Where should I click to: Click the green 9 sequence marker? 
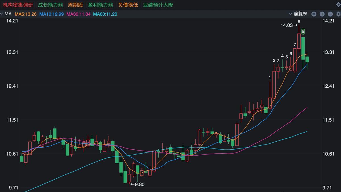[303, 31]
